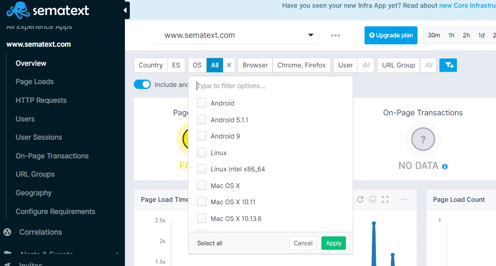Select www.sematext.com app in the sidebar

39,44
